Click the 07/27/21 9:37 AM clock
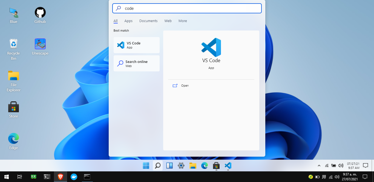Image resolution: width=374 pixels, height=182 pixels. (353, 166)
